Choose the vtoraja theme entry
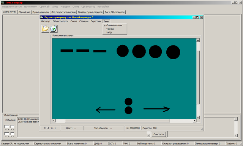This screenshot has width=243, height=146. point(110,29)
